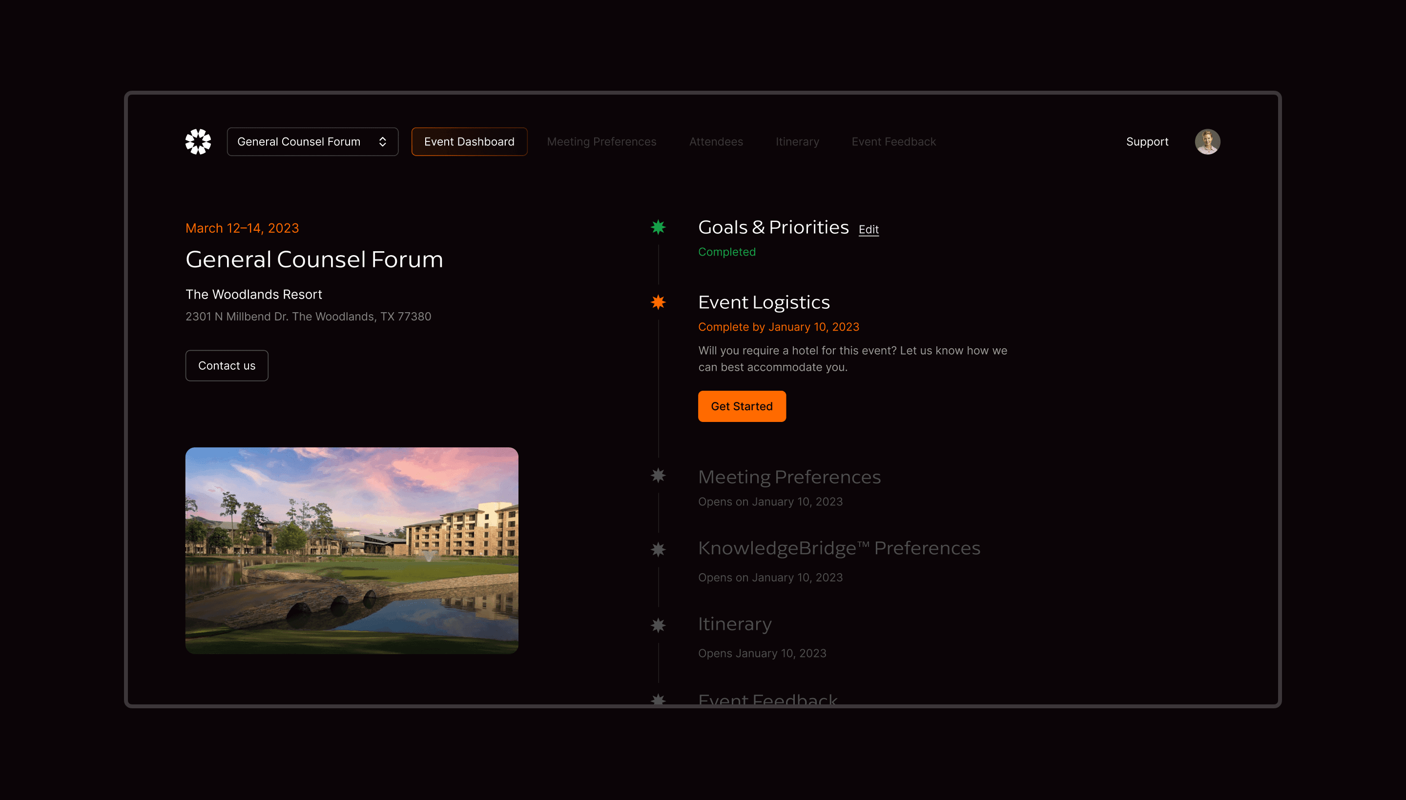This screenshot has height=800, width=1406.
Task: Select the Event Dashboard tab
Action: click(469, 142)
